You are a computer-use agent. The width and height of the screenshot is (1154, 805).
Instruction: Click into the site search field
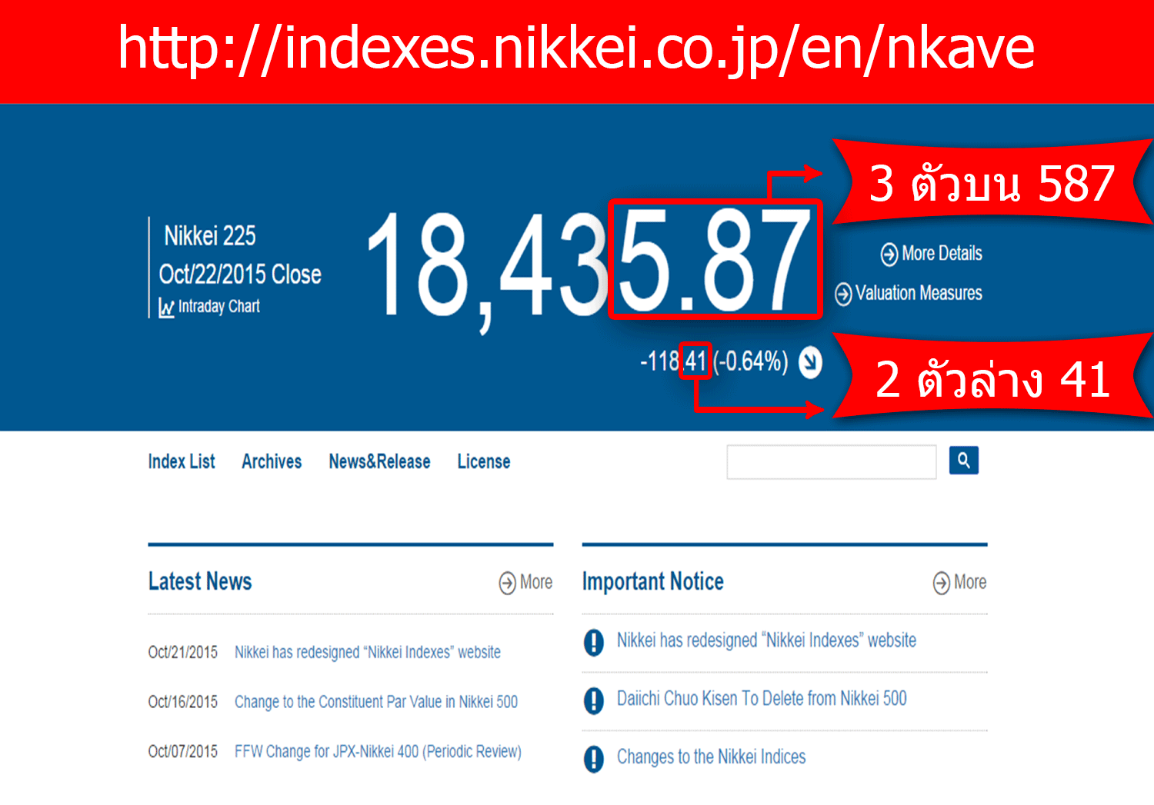point(832,461)
